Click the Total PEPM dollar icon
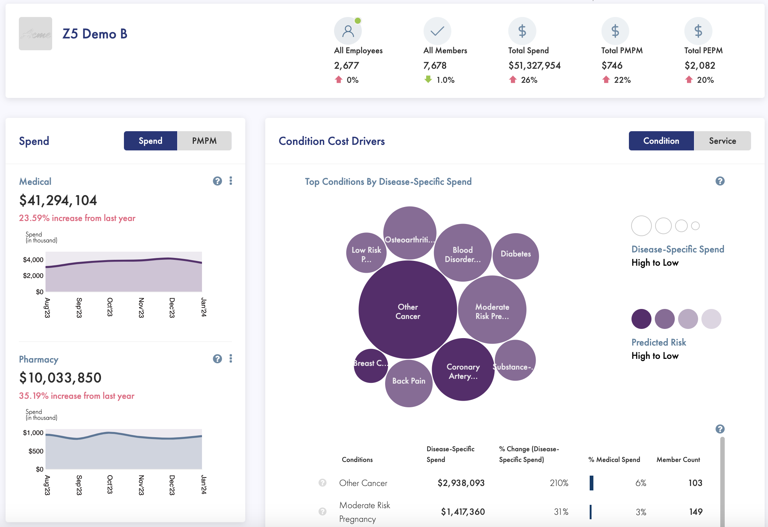Screen dimensions: 768x527 (698, 31)
